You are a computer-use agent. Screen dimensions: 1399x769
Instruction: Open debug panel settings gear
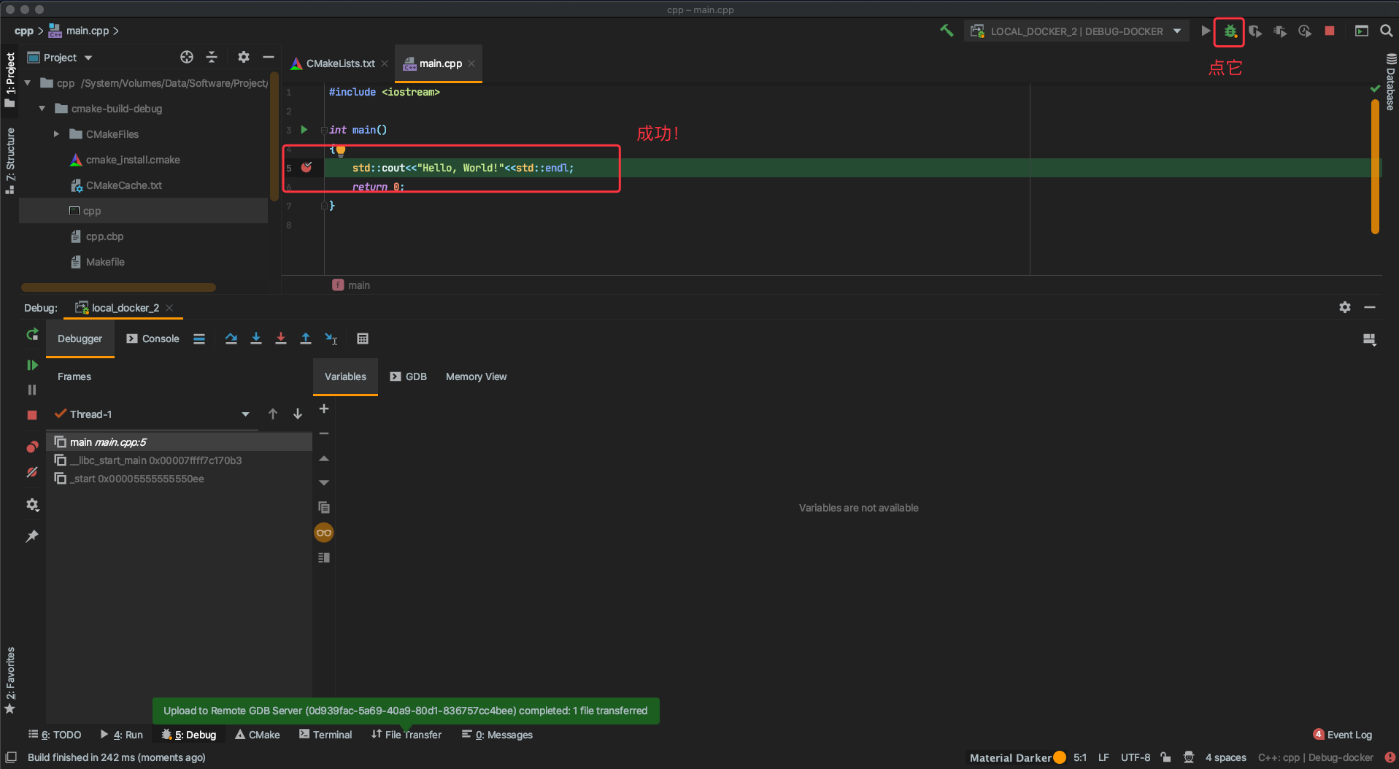(1345, 307)
